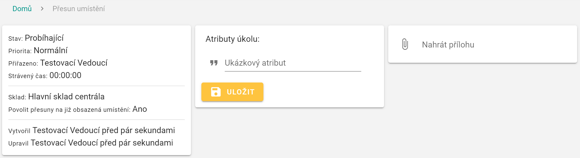Click the paperclip attachment icon
The image size is (580, 158).
click(405, 44)
